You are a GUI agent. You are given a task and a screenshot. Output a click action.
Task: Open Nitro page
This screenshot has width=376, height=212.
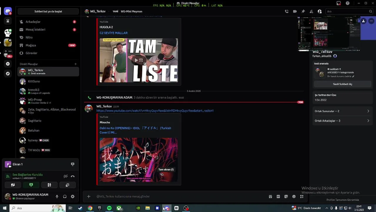pyautogui.click(x=48, y=37)
